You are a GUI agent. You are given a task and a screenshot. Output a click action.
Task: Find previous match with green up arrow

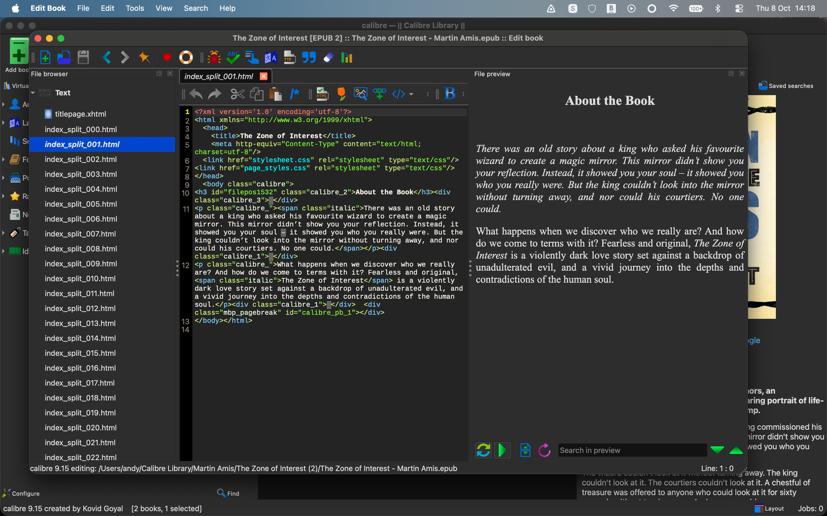pyautogui.click(x=736, y=450)
